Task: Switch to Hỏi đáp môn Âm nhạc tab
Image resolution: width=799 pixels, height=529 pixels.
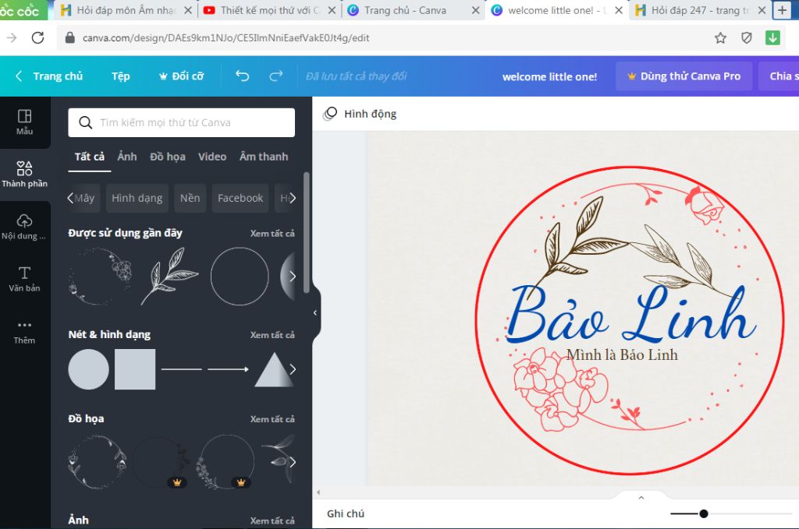Action: pos(126,10)
